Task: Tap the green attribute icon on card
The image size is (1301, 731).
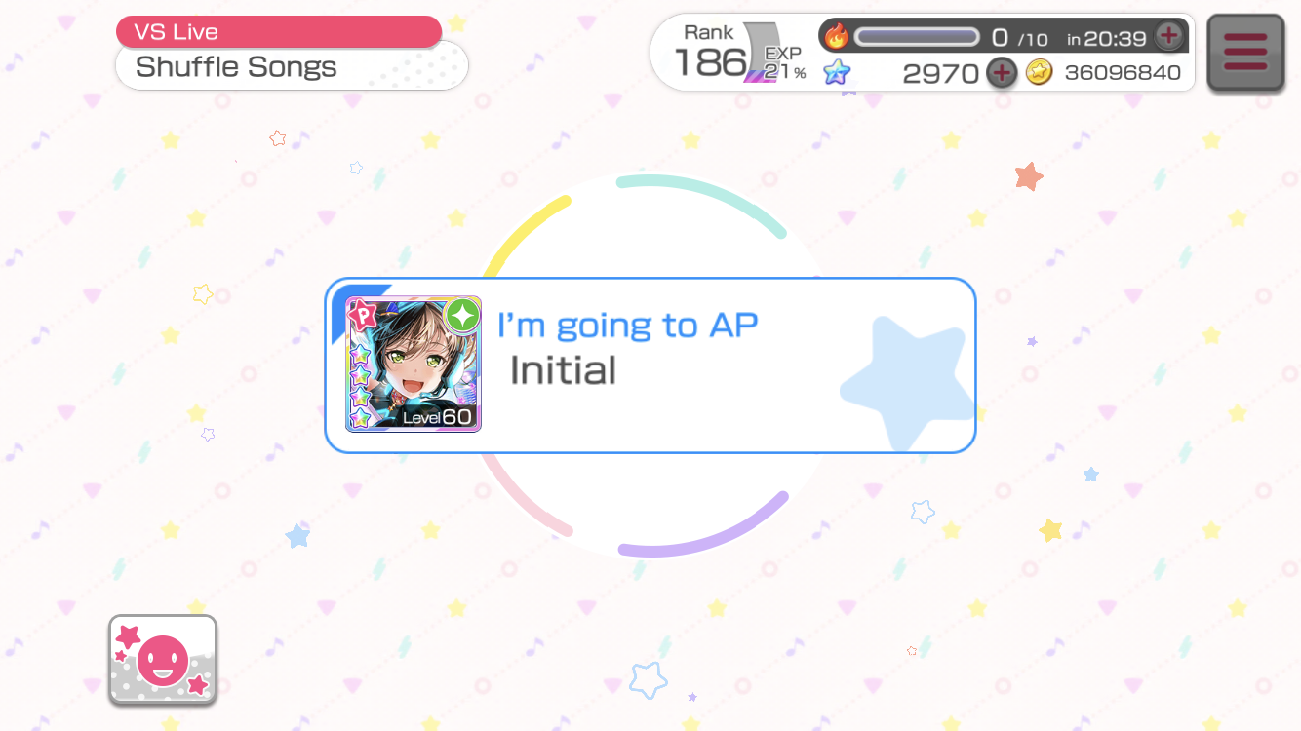Action: (461, 316)
